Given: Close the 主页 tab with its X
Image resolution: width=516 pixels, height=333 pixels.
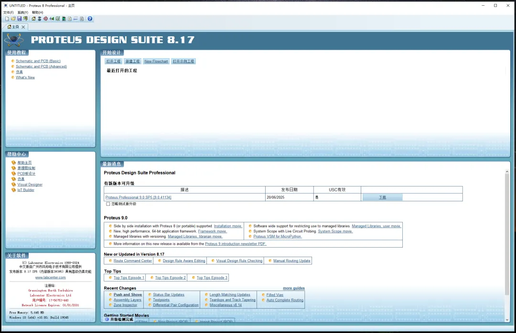Looking at the screenshot, I should [23, 27].
